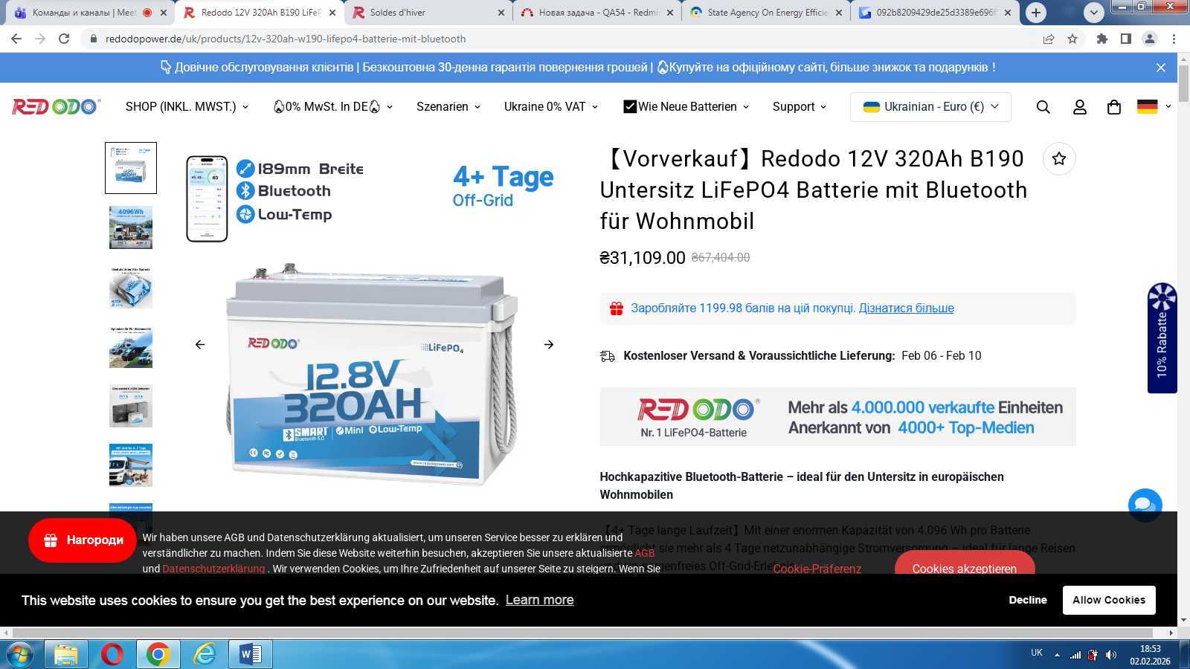Viewport: 1190px width, 669px height.
Task: Show previous product image with left arrow
Action: click(200, 344)
